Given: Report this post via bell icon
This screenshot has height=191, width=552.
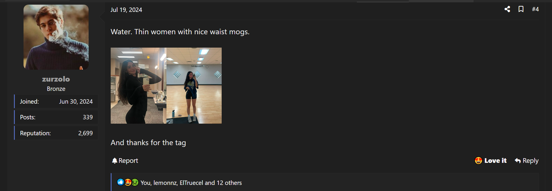Looking at the screenshot, I should [125, 161].
